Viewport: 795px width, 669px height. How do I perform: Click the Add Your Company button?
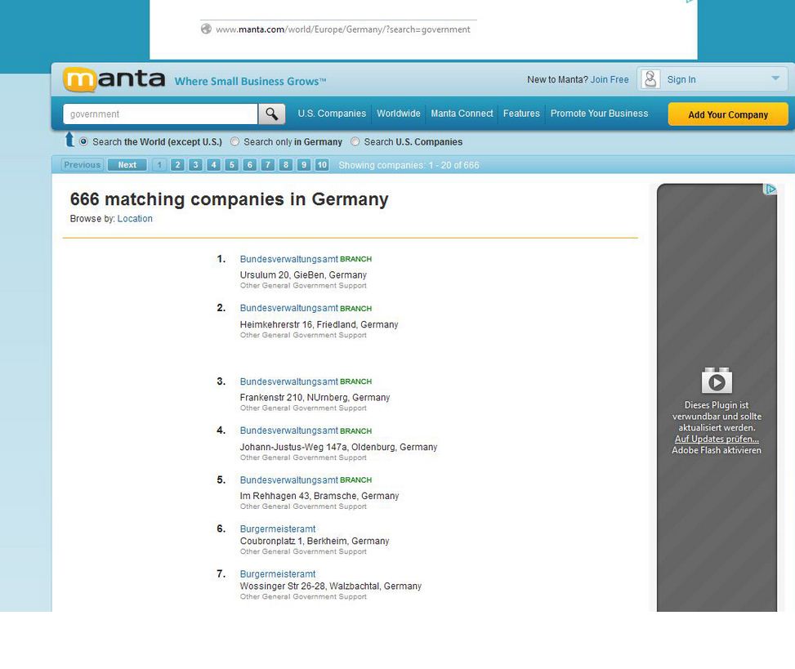(x=727, y=114)
